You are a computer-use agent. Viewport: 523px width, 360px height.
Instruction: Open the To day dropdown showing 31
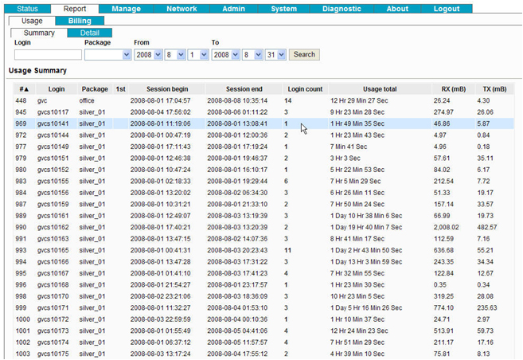point(275,55)
